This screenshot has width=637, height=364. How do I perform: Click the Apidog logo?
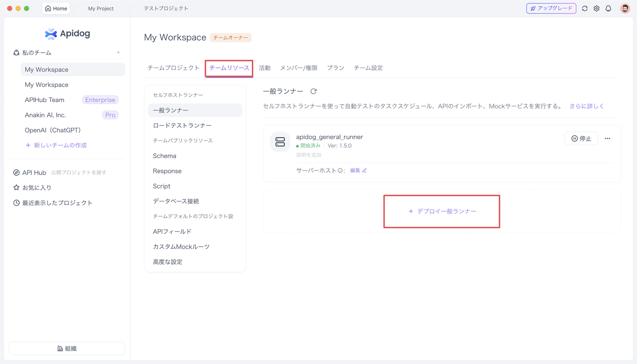tap(67, 34)
